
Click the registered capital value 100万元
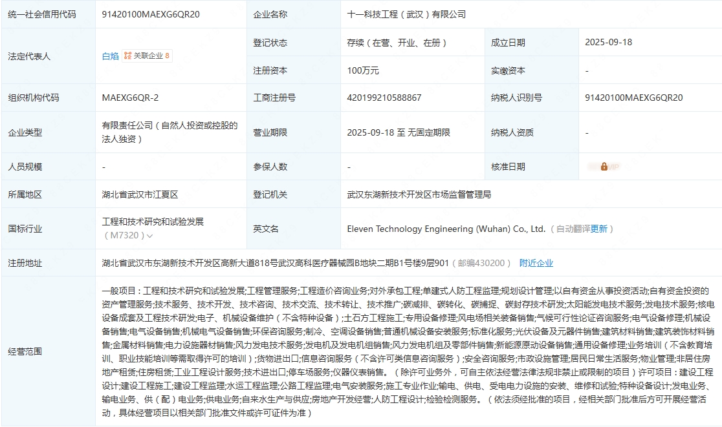point(363,70)
